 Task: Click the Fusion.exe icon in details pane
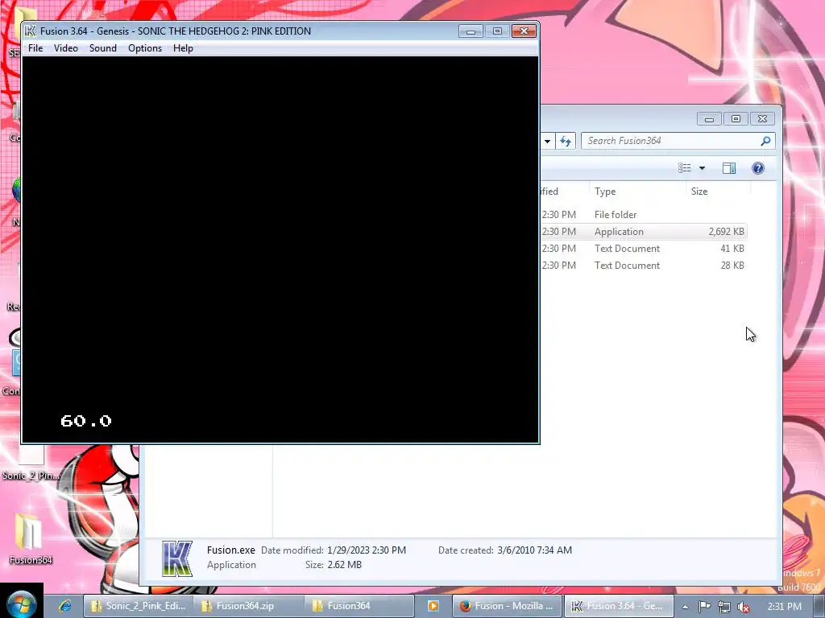[177, 558]
